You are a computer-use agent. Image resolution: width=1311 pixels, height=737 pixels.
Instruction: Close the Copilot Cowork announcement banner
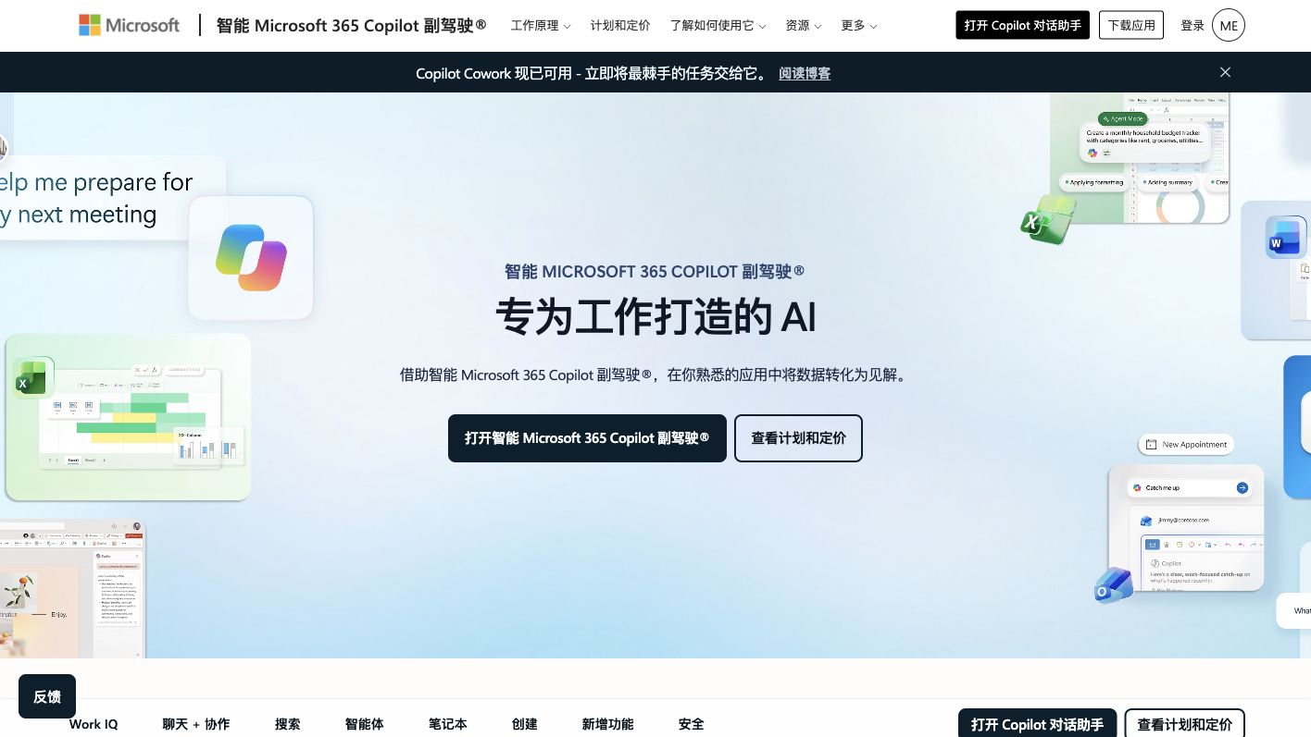click(1225, 72)
